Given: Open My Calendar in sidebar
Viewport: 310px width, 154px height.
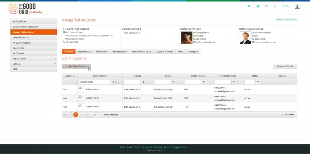Looking at the screenshot, I should click(34, 53).
